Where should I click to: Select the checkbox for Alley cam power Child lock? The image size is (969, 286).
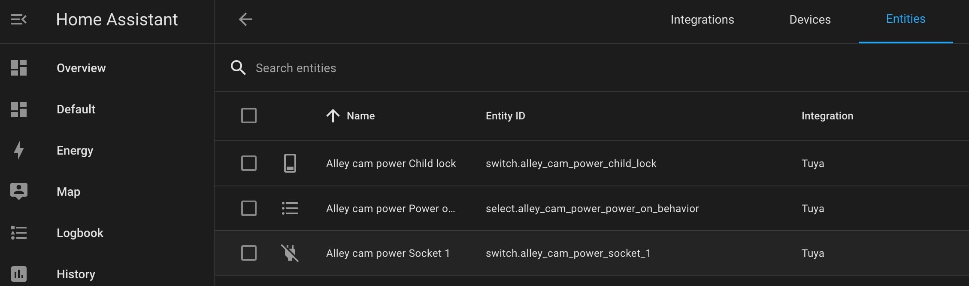click(249, 163)
